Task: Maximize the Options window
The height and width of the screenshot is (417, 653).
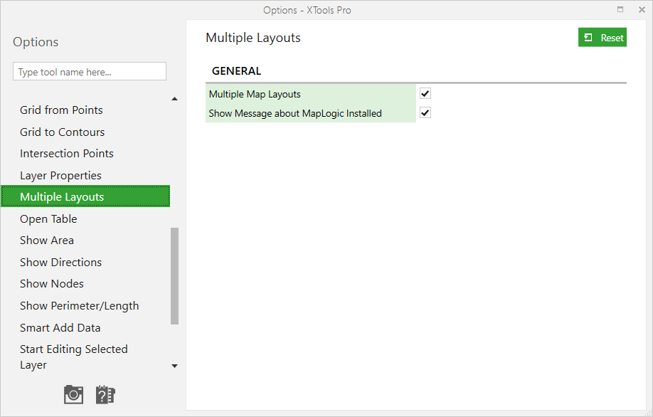Action: [x=620, y=10]
